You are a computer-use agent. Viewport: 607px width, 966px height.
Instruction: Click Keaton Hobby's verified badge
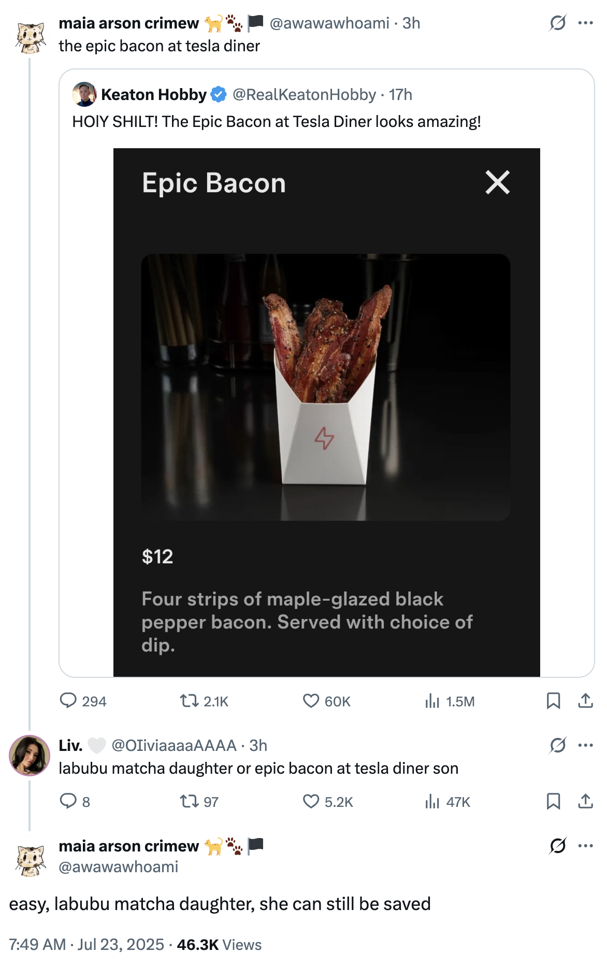(218, 94)
